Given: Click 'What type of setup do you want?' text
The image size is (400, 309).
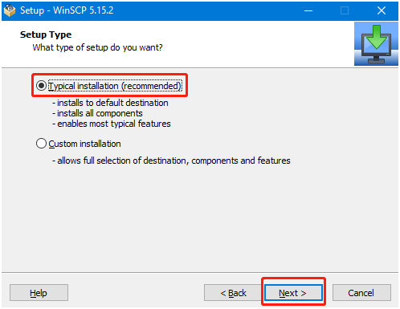Looking at the screenshot, I should click(97, 47).
